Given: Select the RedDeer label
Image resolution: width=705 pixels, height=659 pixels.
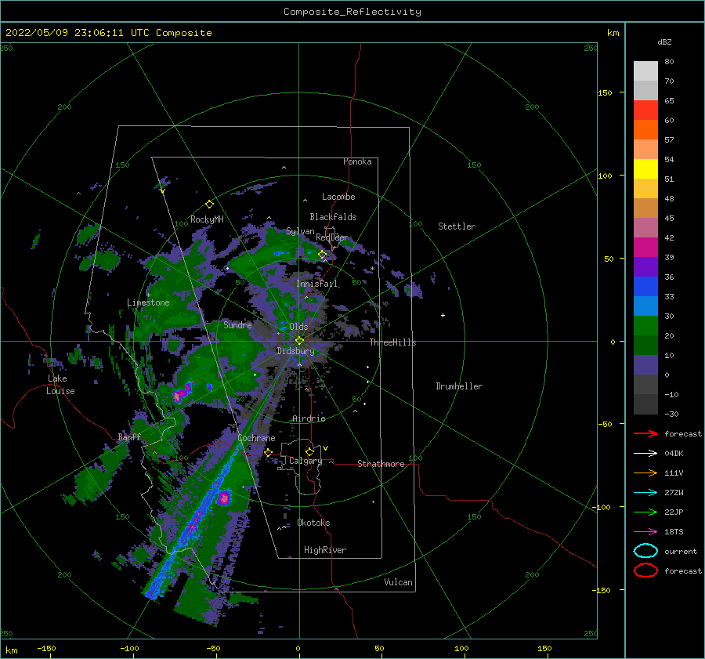Looking at the screenshot, I should click(x=332, y=237).
